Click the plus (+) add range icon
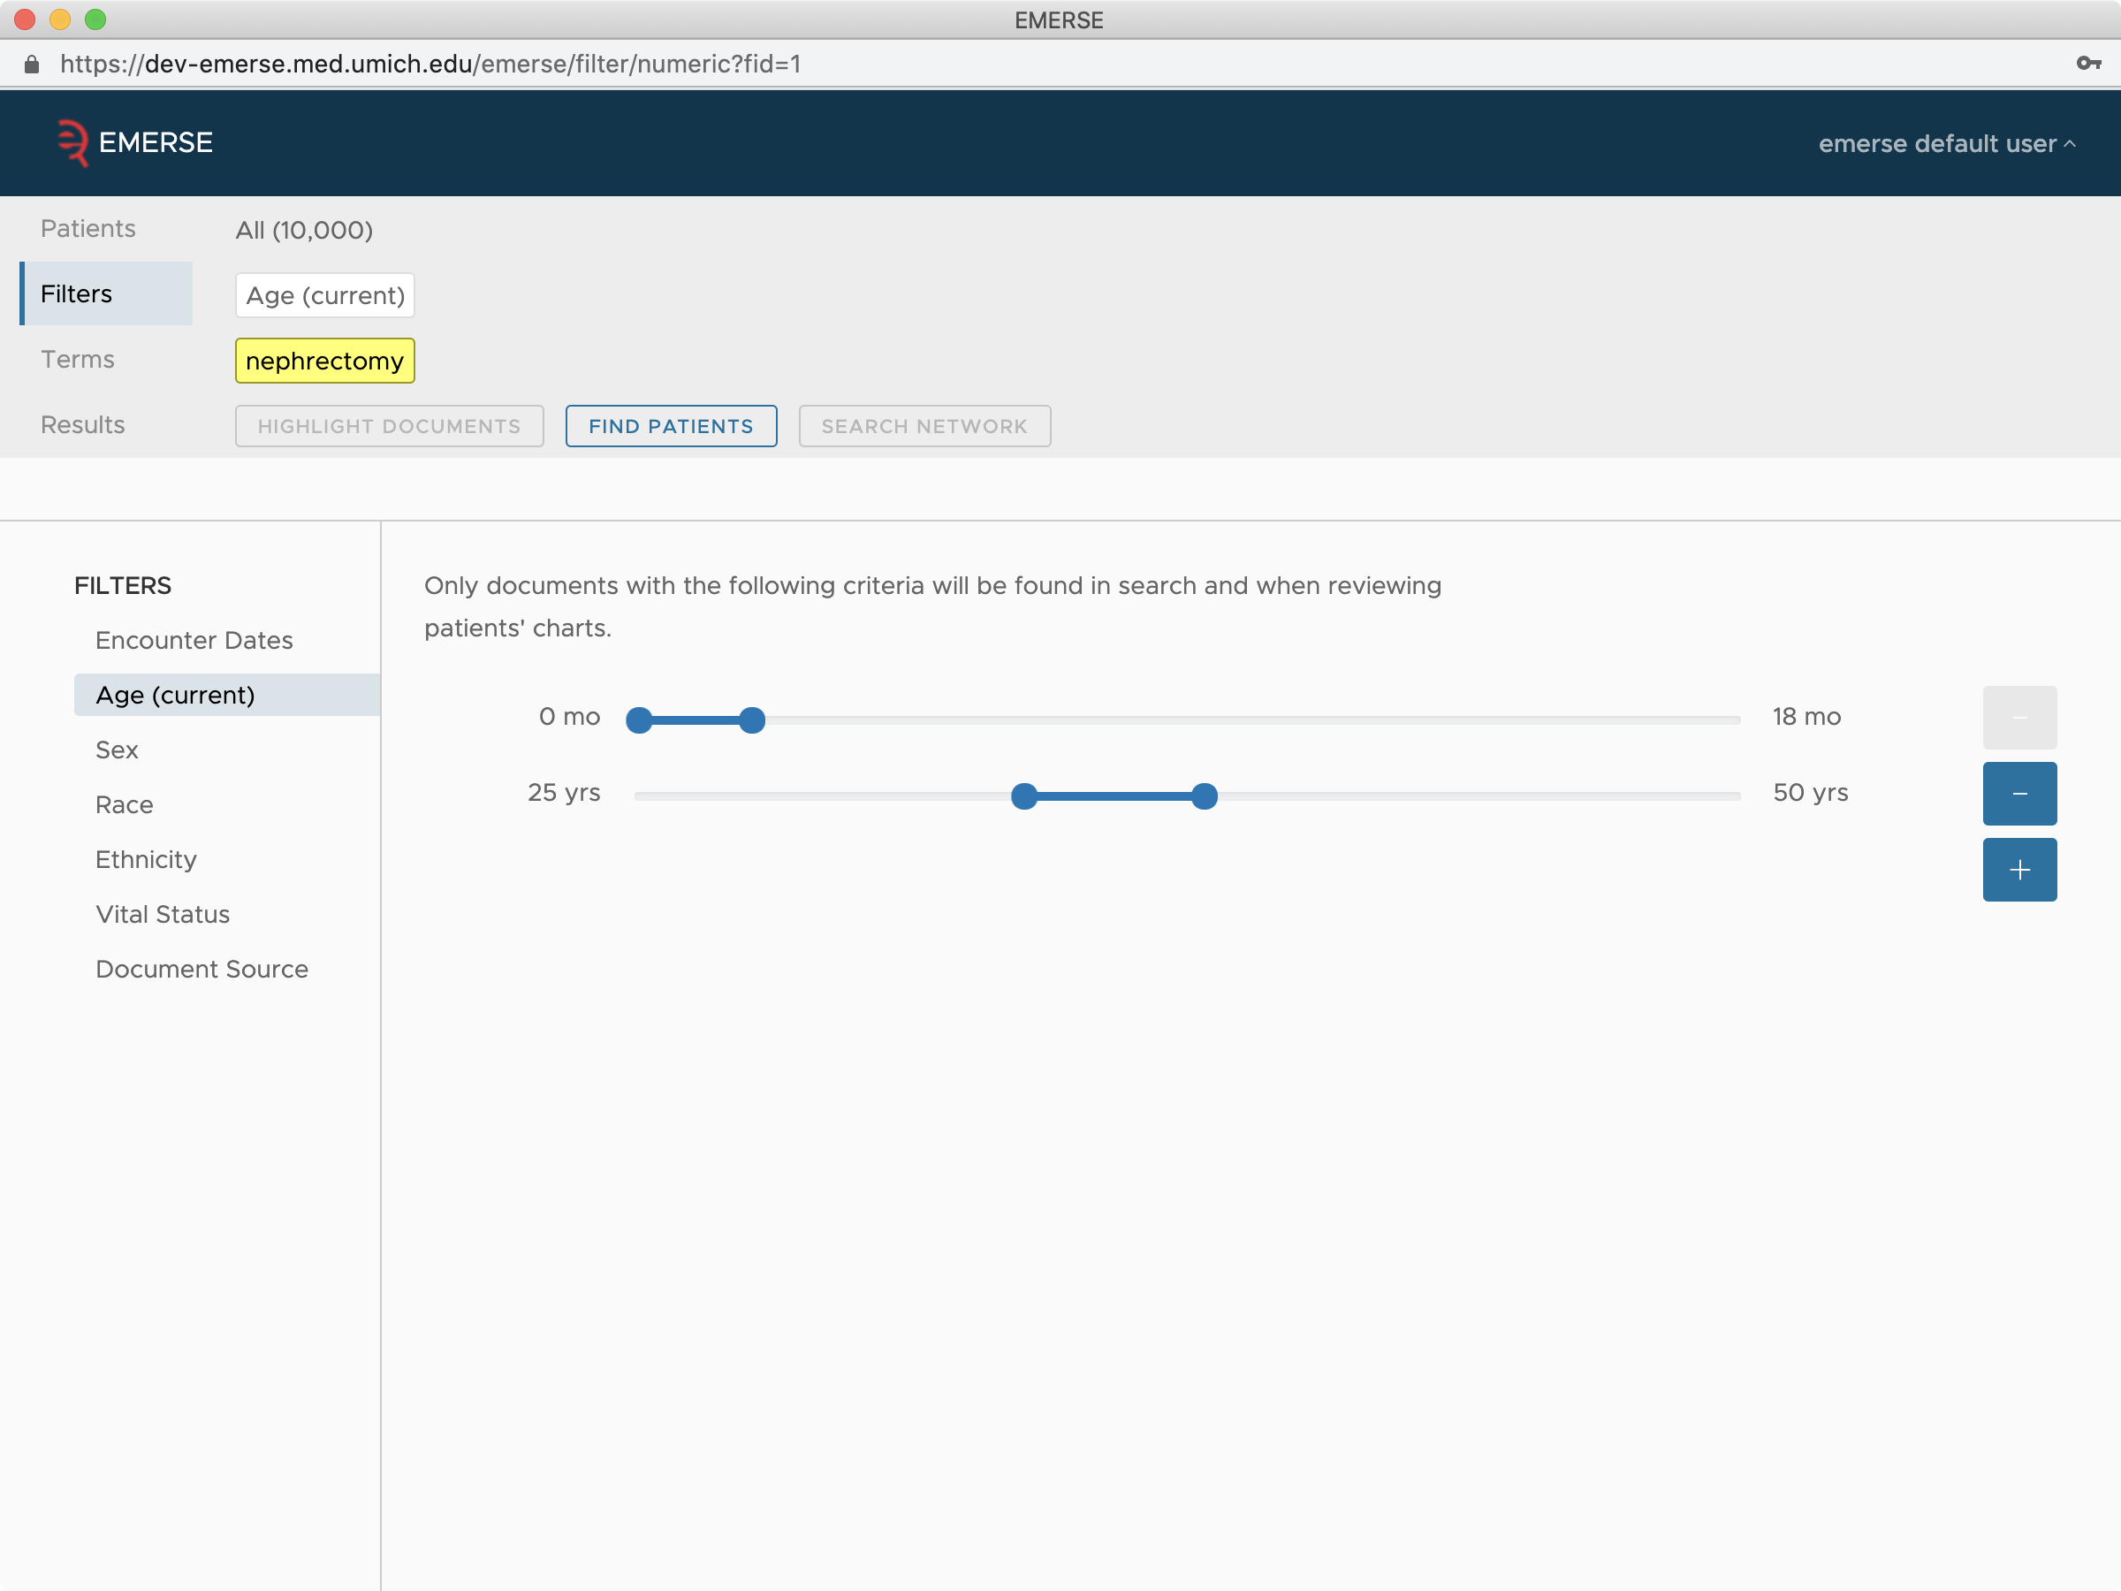Viewport: 2121px width, 1591px height. (x=2019, y=869)
